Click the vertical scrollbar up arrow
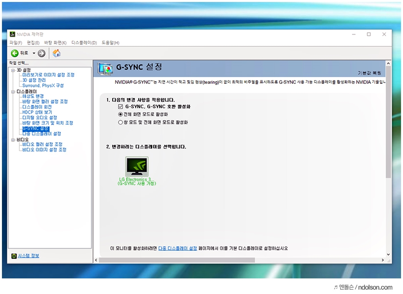Screen dimensions: 403x294 [388, 63]
